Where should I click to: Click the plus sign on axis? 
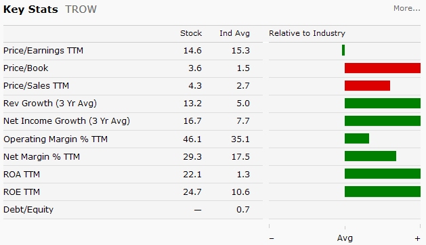click(417, 239)
